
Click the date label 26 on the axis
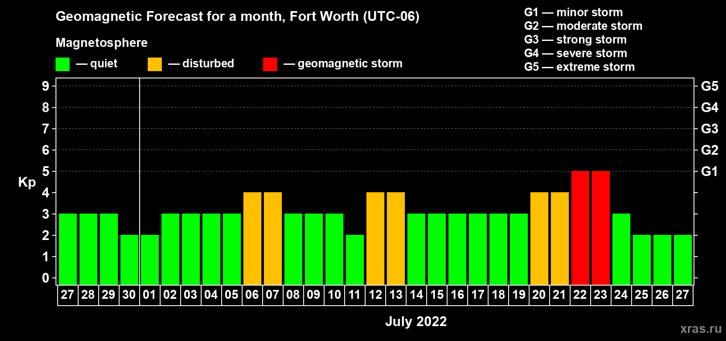coord(662,295)
